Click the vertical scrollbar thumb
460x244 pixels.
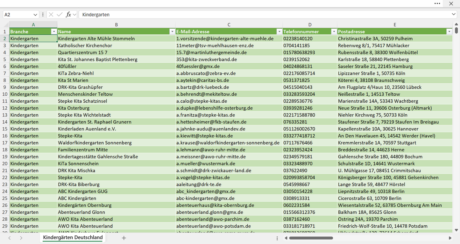tap(456, 30)
